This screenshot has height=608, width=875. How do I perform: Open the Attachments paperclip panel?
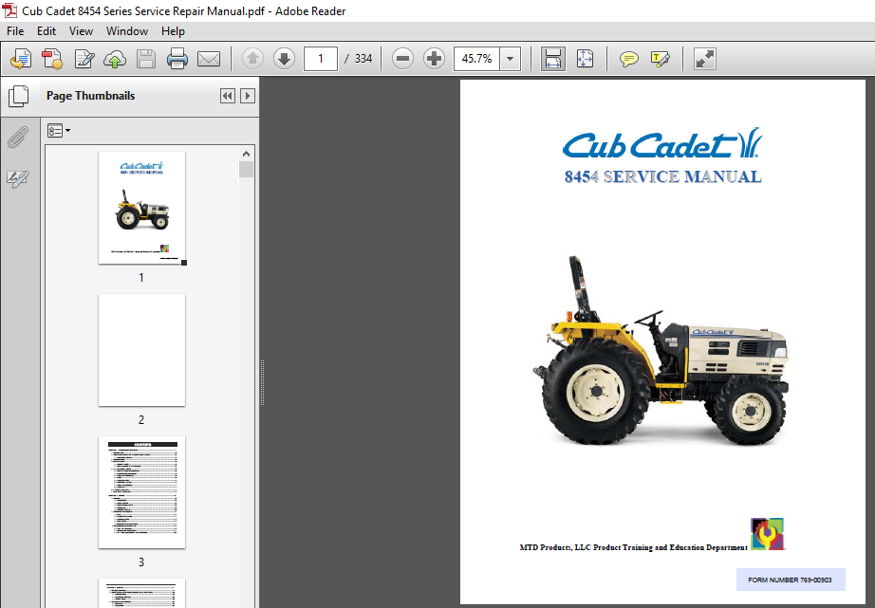[18, 137]
